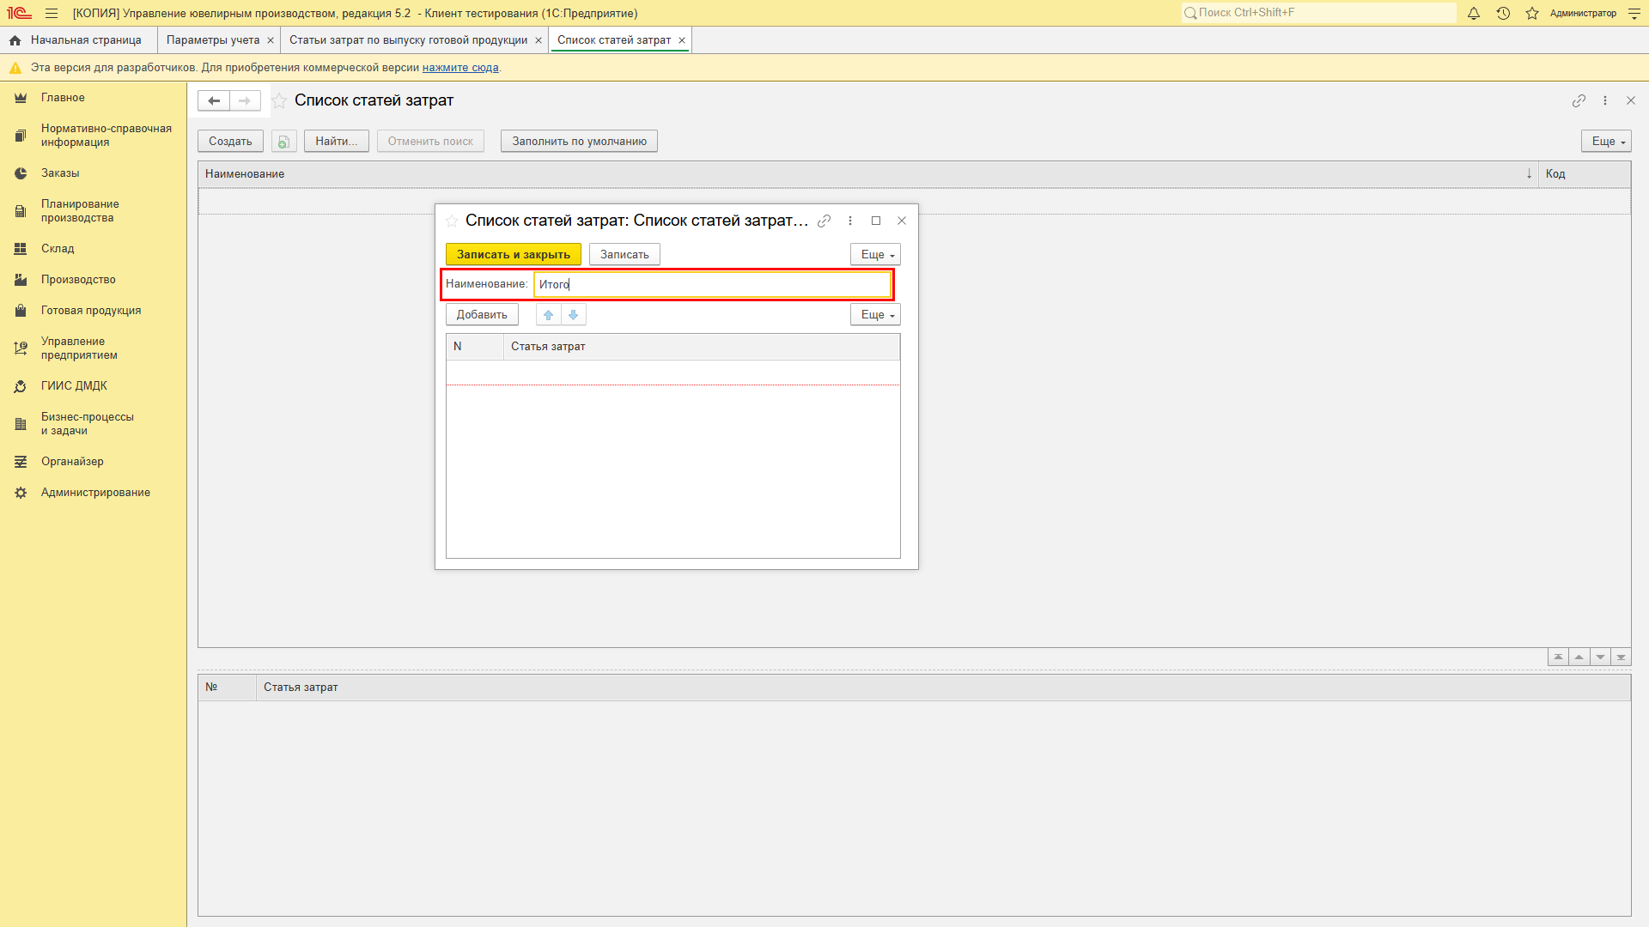This screenshot has width=1649, height=927.
Task: Follow the нажмите сюда link
Action: 460,68
